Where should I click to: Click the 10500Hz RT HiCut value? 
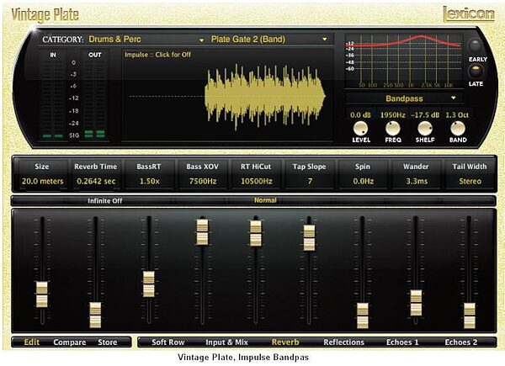click(x=257, y=181)
